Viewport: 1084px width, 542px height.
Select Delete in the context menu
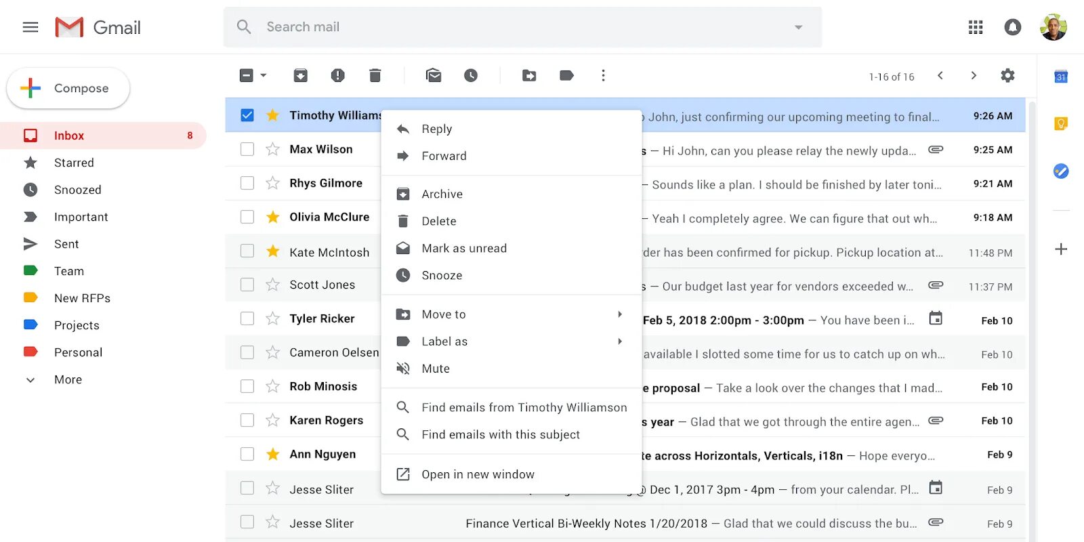512,221
